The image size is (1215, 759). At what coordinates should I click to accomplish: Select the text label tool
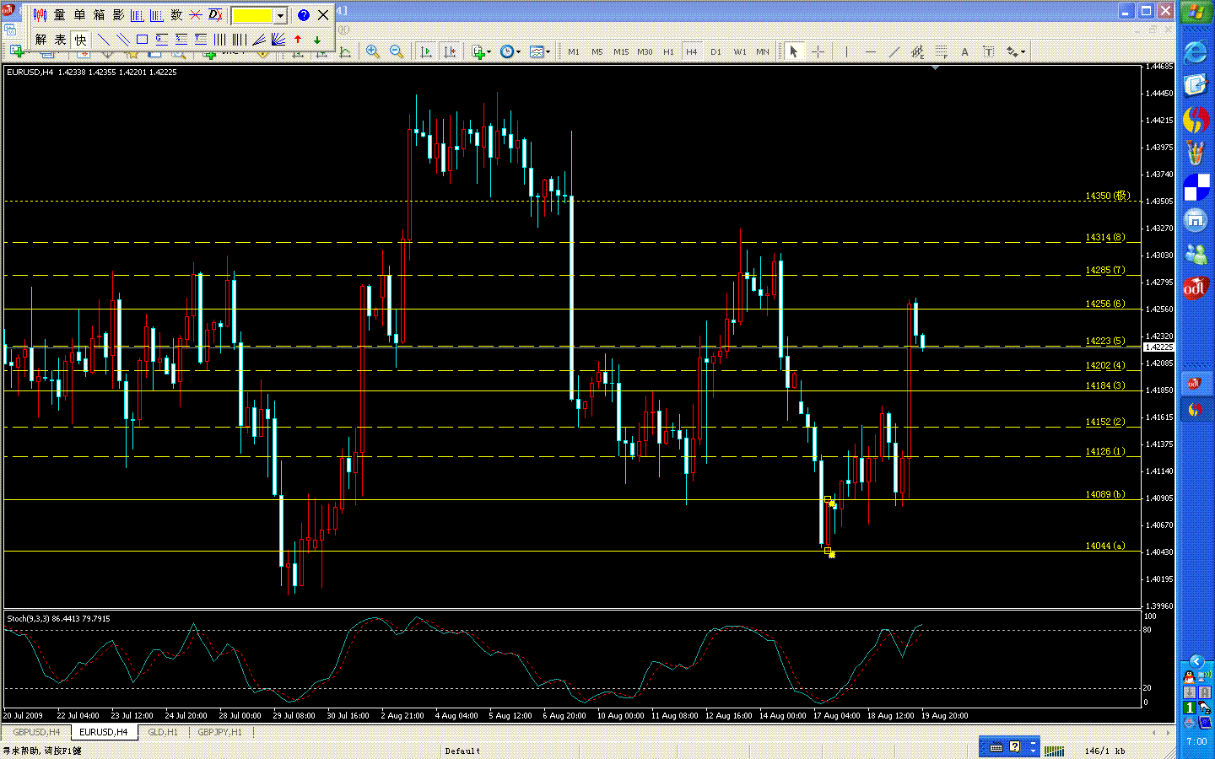point(988,51)
